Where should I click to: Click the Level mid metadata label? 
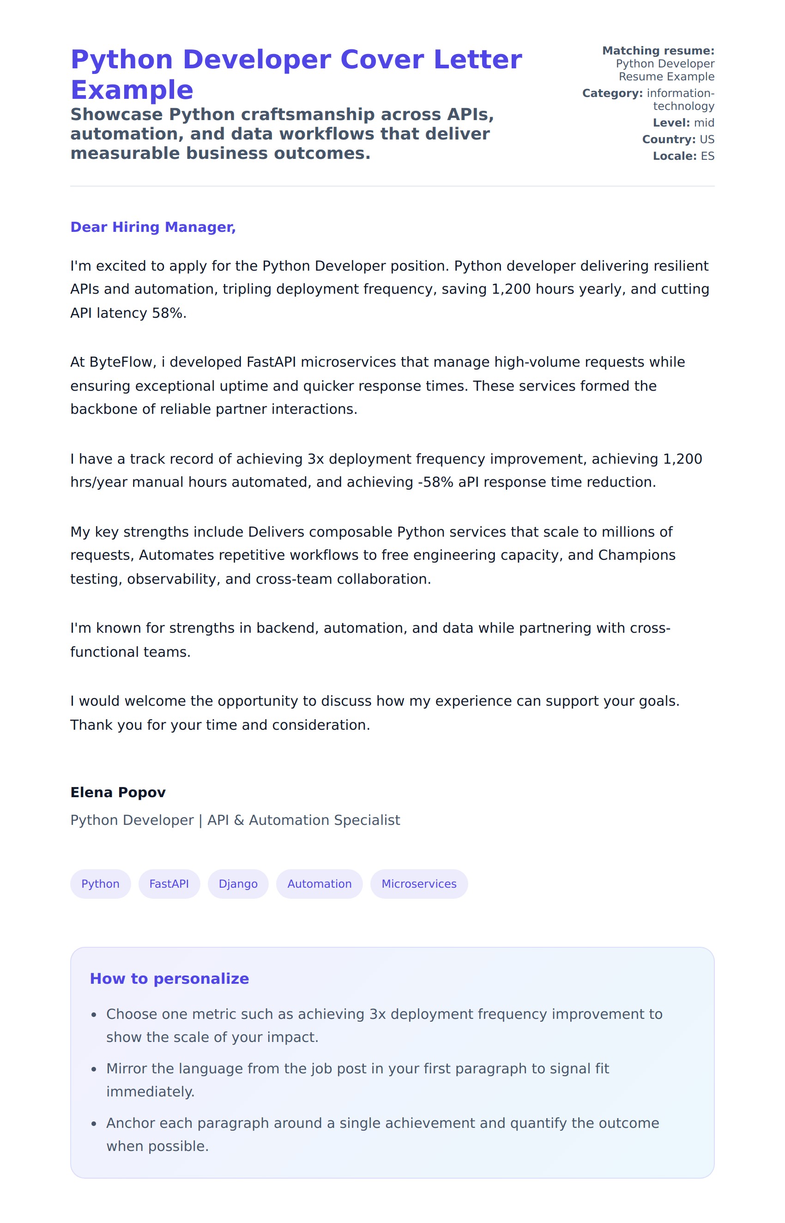click(683, 123)
